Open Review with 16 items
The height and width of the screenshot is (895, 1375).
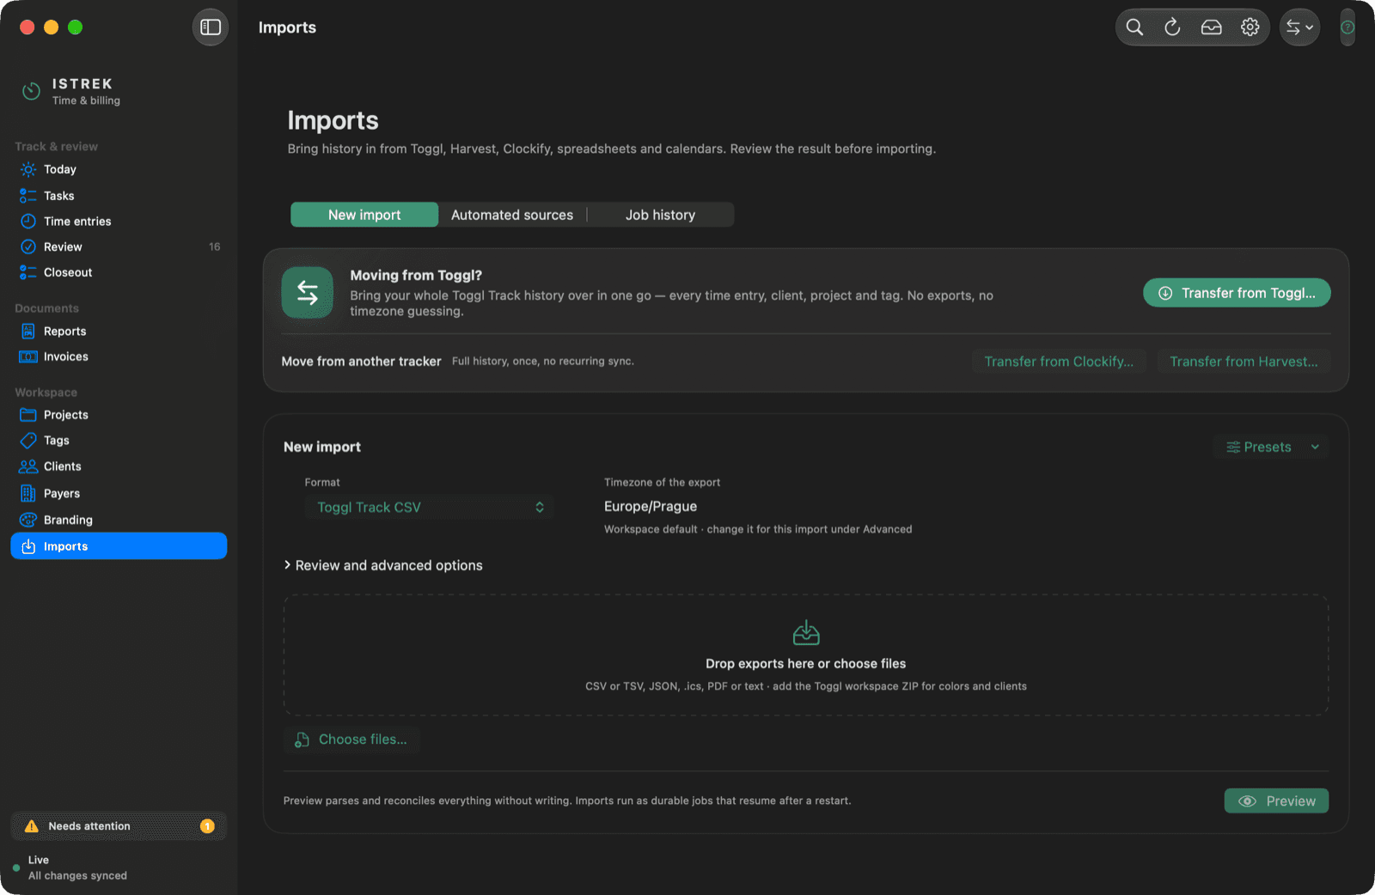tap(119, 247)
